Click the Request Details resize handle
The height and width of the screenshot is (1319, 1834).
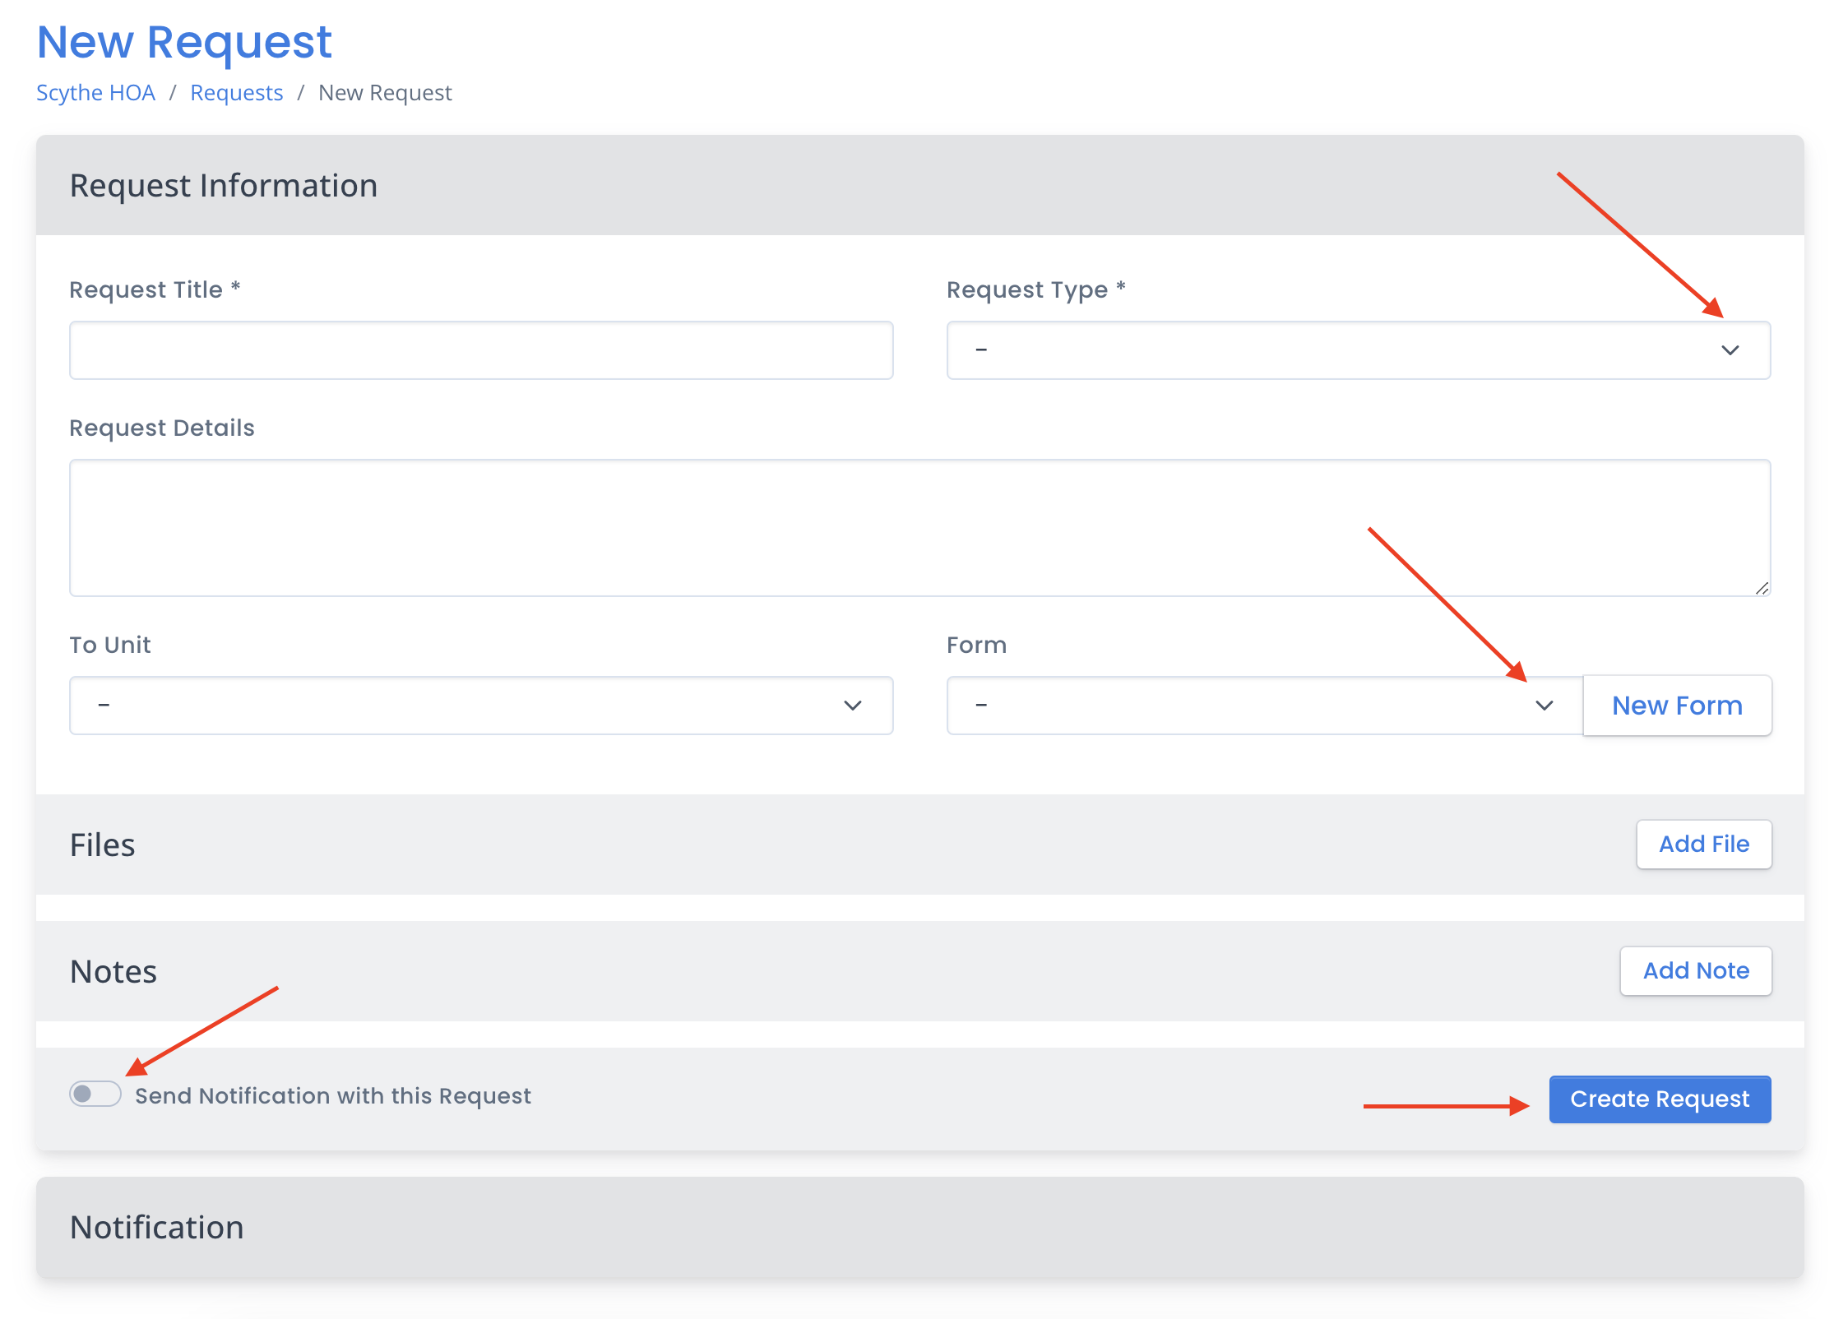click(x=1762, y=588)
